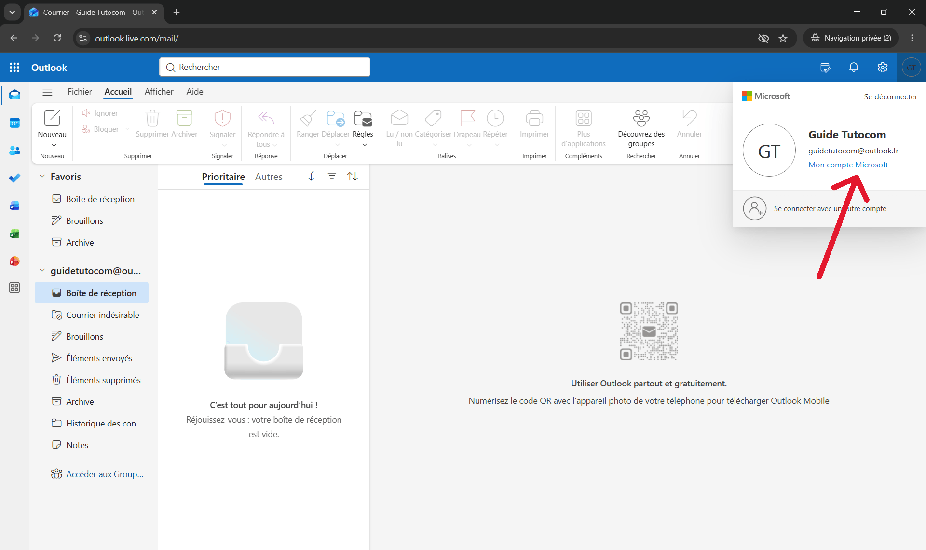Collapse the Favoris folder group
Screen dimensions: 926x550
tap(42, 177)
